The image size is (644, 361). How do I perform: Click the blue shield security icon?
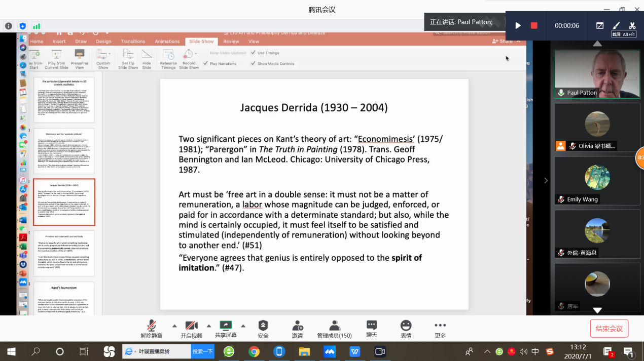pos(22,26)
